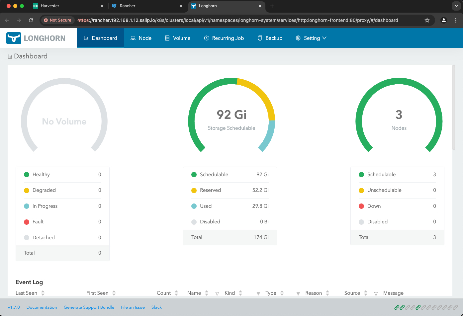Open the Name column filter icon
Image resolution: width=463 pixels, height=316 pixels.
pyautogui.click(x=217, y=293)
